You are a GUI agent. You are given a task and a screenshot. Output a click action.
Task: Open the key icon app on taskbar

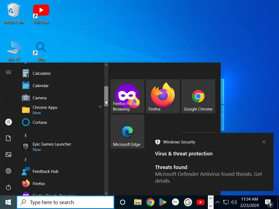coord(175,202)
